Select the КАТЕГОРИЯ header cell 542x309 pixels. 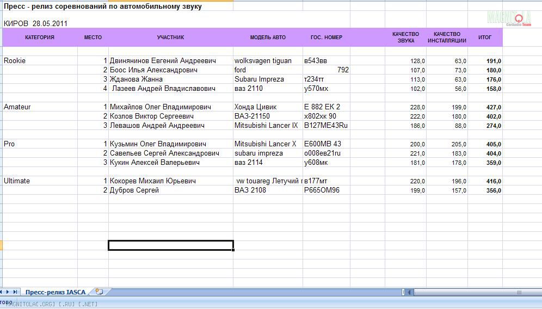coord(40,38)
